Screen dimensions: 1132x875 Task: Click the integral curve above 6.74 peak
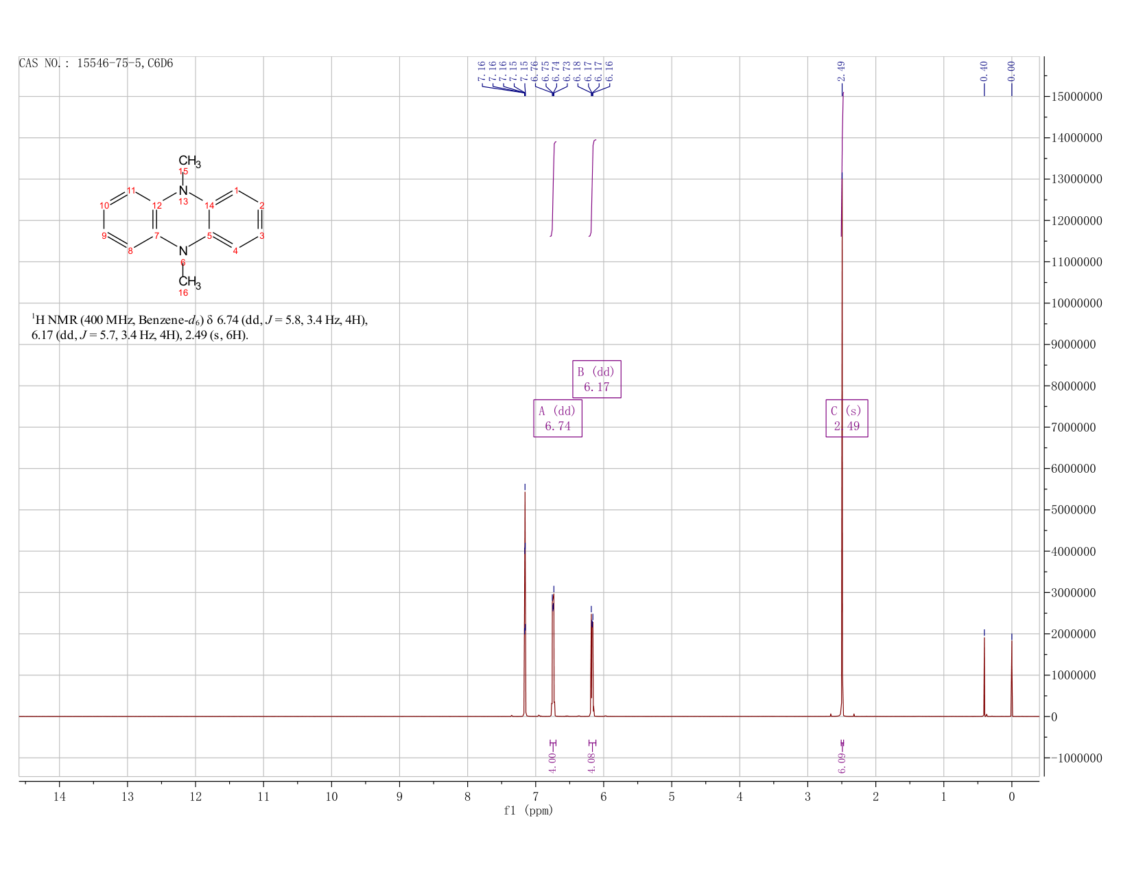pyautogui.click(x=553, y=189)
